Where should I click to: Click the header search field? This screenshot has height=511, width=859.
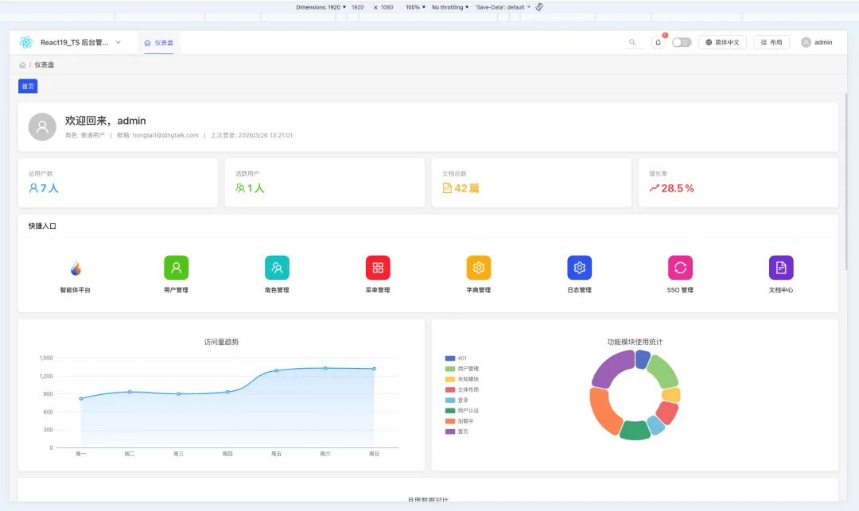(632, 42)
